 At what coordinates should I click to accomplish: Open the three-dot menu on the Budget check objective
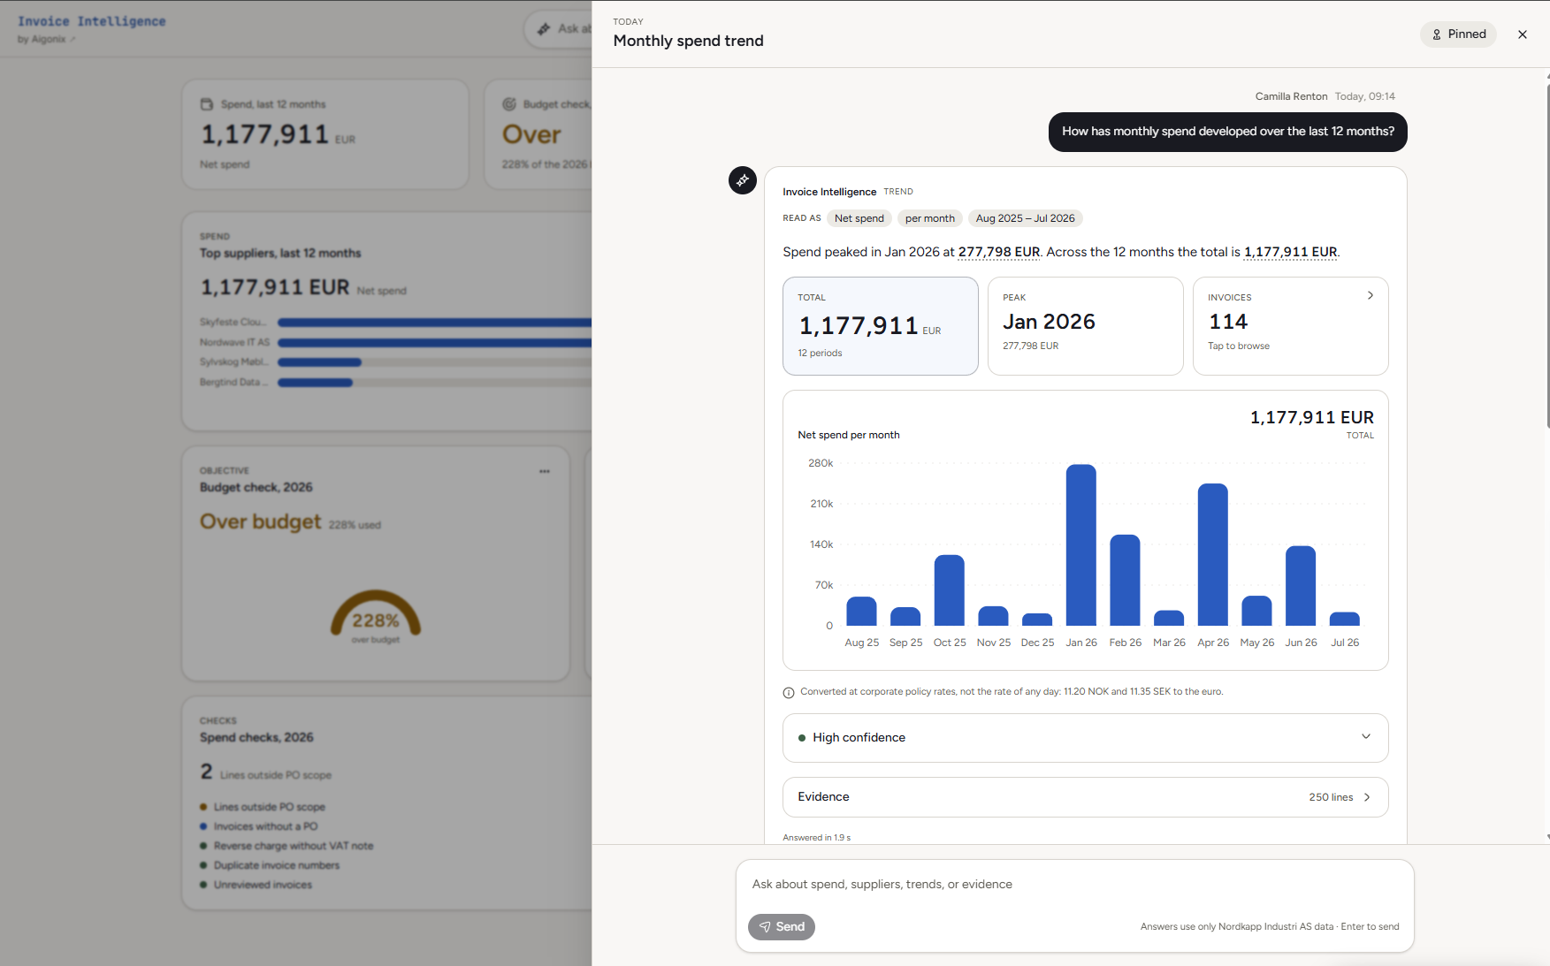point(545,471)
